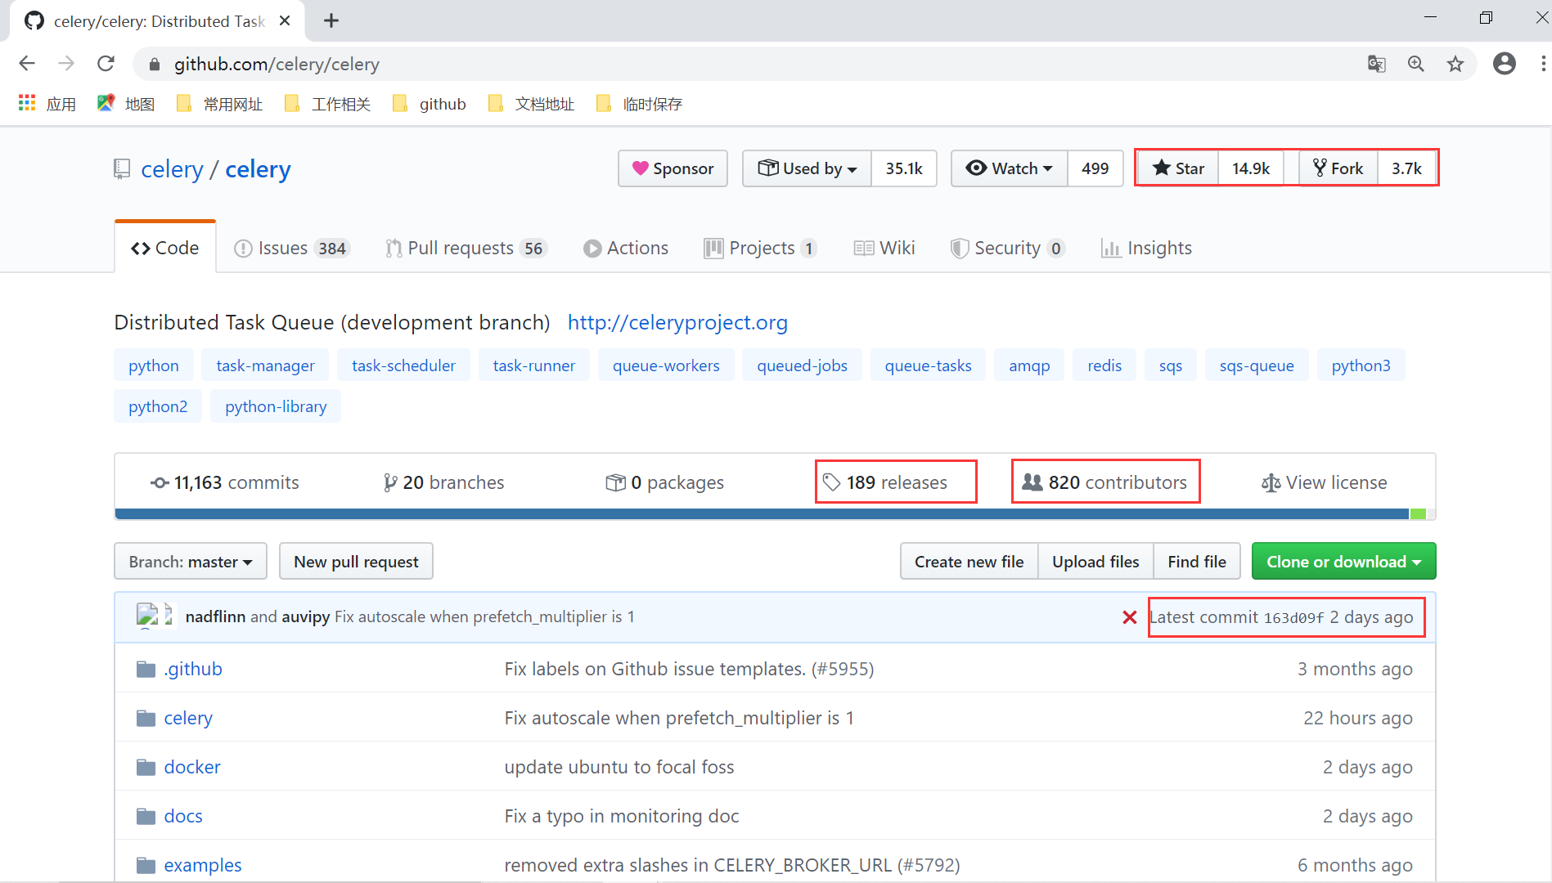The width and height of the screenshot is (1552, 883).
Task: Switch to the Security tab
Action: click(x=1008, y=248)
